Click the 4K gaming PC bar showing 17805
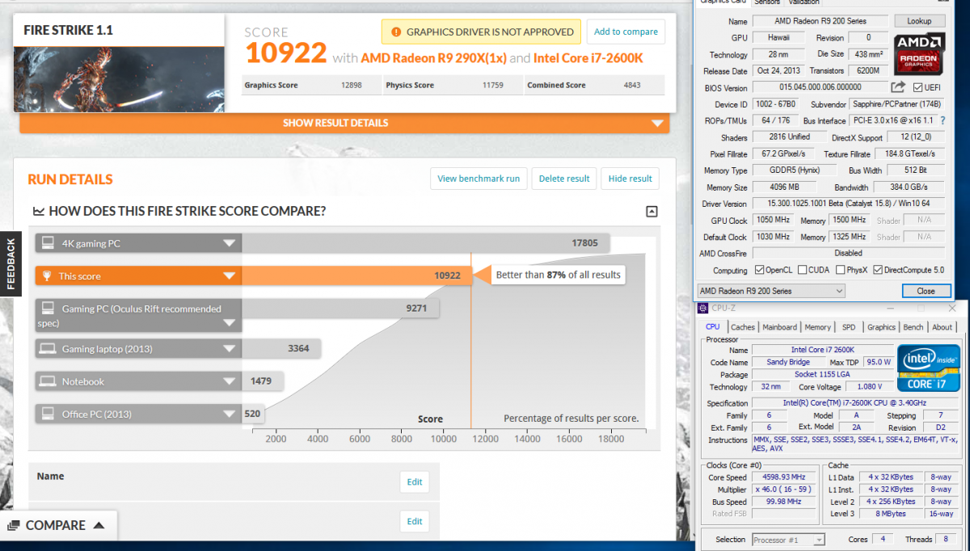The width and height of the screenshot is (970, 551). click(x=426, y=243)
